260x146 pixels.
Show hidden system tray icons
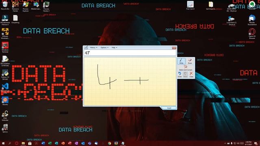click(x=225, y=143)
